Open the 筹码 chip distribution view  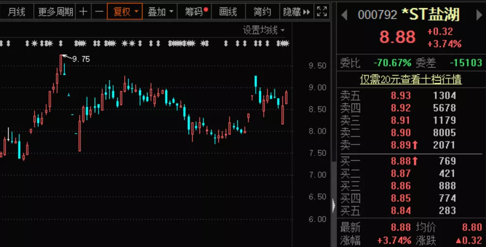196,12
